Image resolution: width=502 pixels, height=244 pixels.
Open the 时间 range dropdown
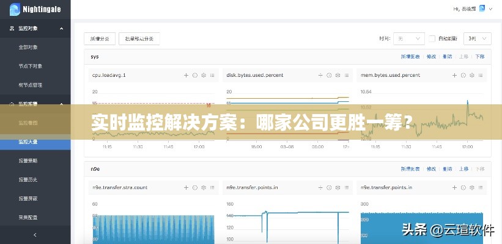coord(409,38)
